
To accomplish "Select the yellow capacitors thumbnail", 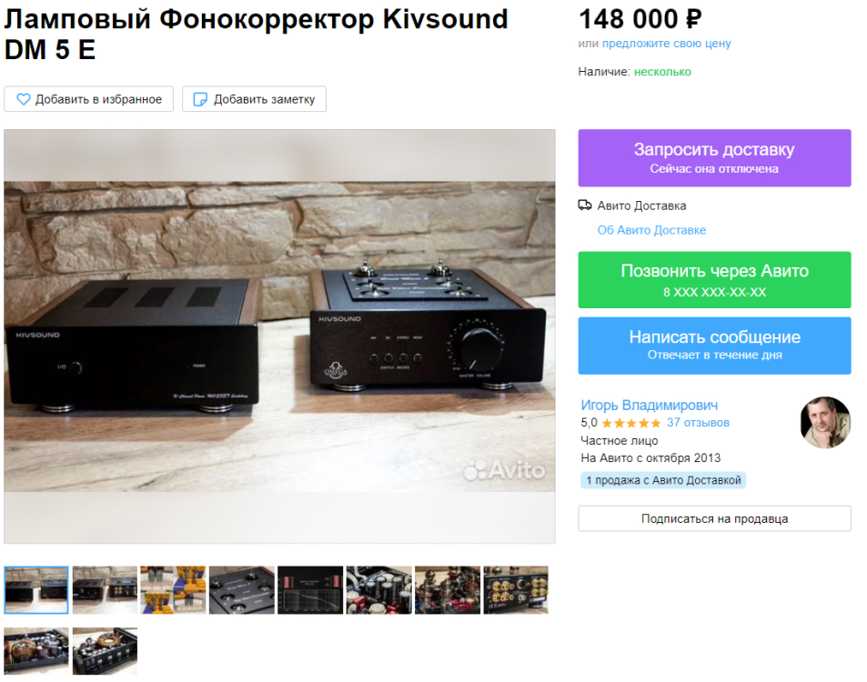I will pyautogui.click(x=173, y=590).
